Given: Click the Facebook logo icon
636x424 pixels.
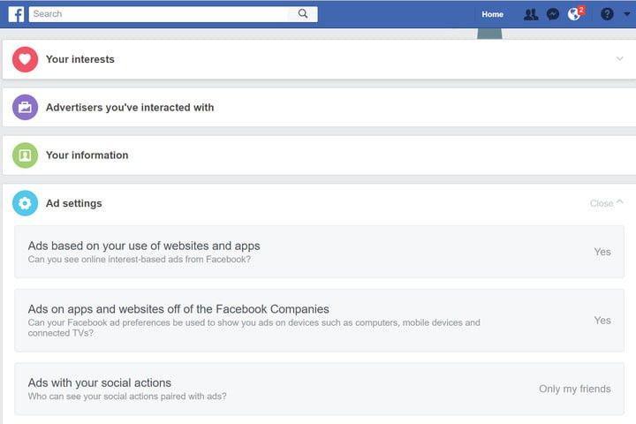Looking at the screenshot, I should coord(16,14).
